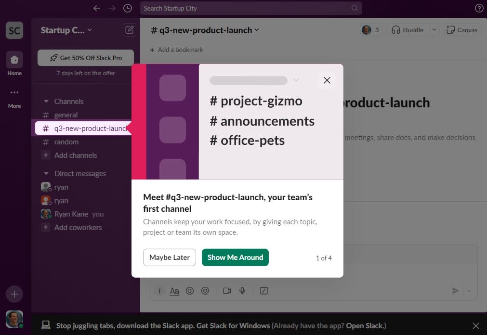Open the SC workspace switcher tile

tap(14, 30)
